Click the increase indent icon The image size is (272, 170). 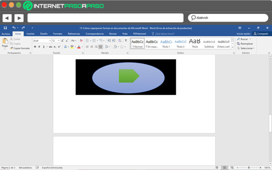pos(114,40)
